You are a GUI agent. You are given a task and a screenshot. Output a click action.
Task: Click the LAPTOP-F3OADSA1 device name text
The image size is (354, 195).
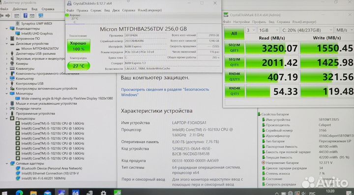(x=189, y=123)
